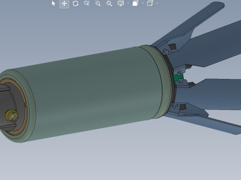Select the large green cylindrical body
Image resolution: width=241 pixels, height=180 pixels.
coord(94,93)
